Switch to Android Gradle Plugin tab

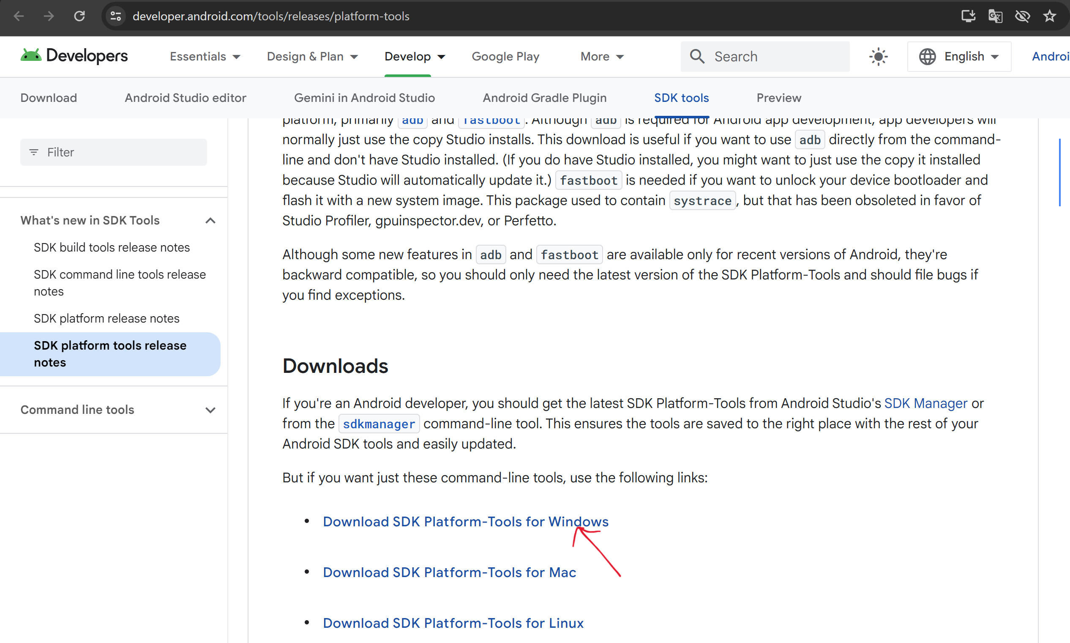pyautogui.click(x=545, y=98)
